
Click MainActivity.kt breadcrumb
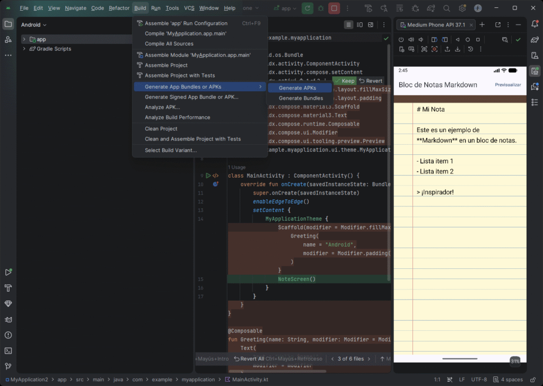coord(247,380)
